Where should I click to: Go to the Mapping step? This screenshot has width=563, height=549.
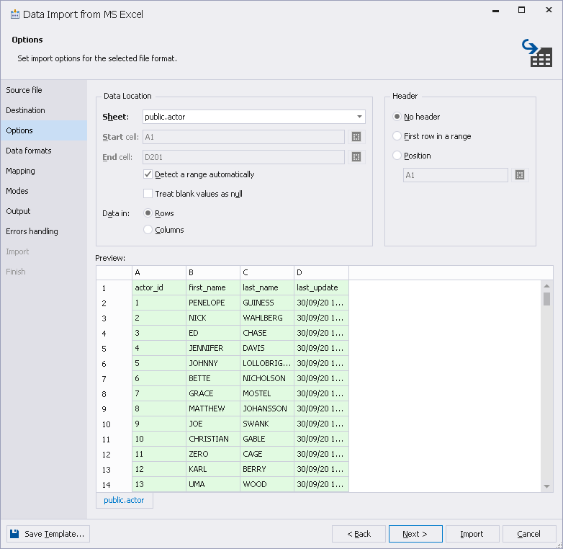pyautogui.click(x=20, y=171)
